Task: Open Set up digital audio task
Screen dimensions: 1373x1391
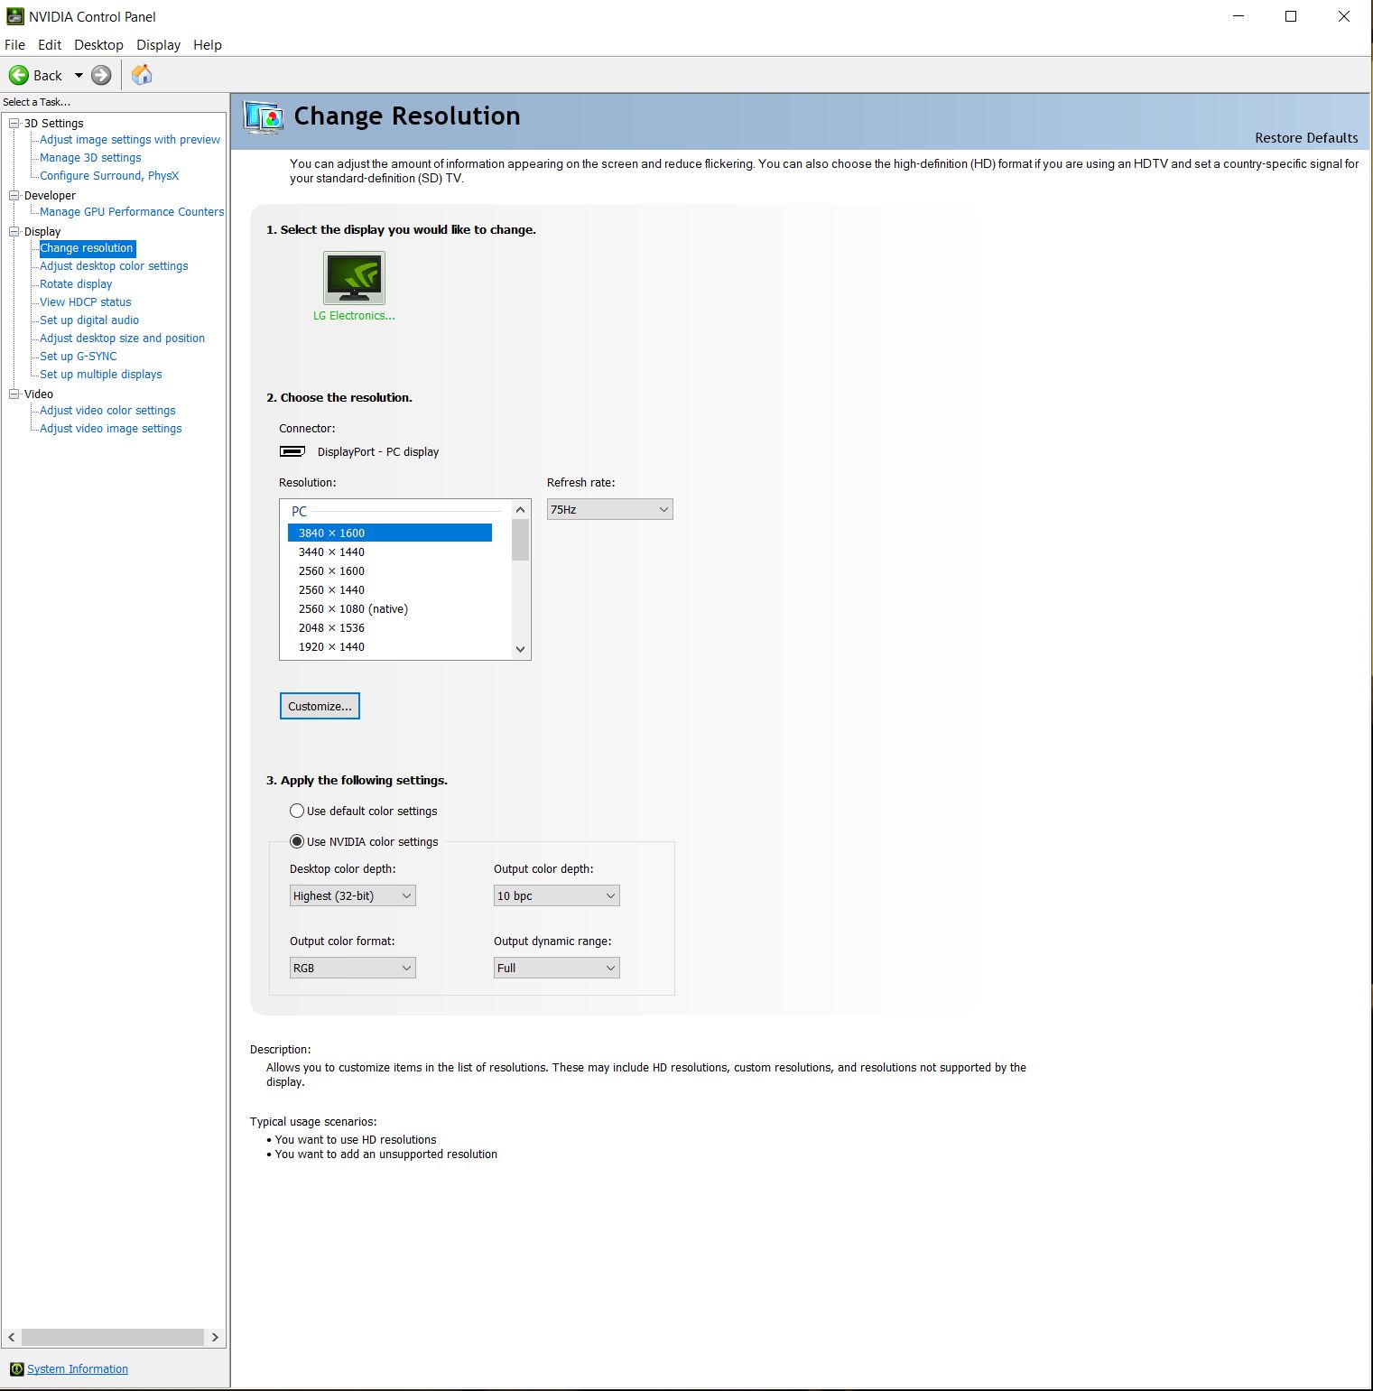Action: pos(89,320)
